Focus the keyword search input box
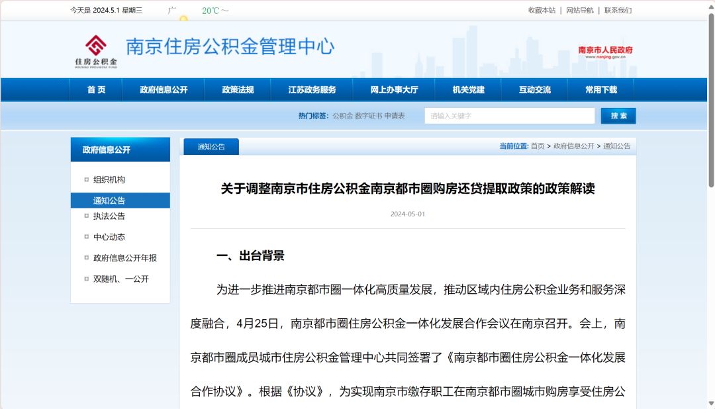The height and width of the screenshot is (409, 715). coord(509,116)
